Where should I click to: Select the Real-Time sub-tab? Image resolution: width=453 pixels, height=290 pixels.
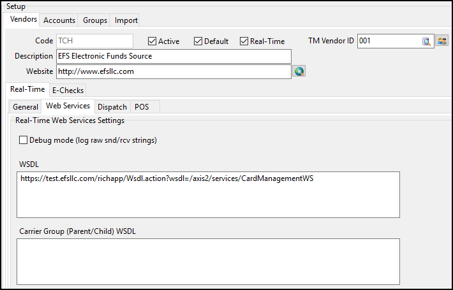coord(27,89)
